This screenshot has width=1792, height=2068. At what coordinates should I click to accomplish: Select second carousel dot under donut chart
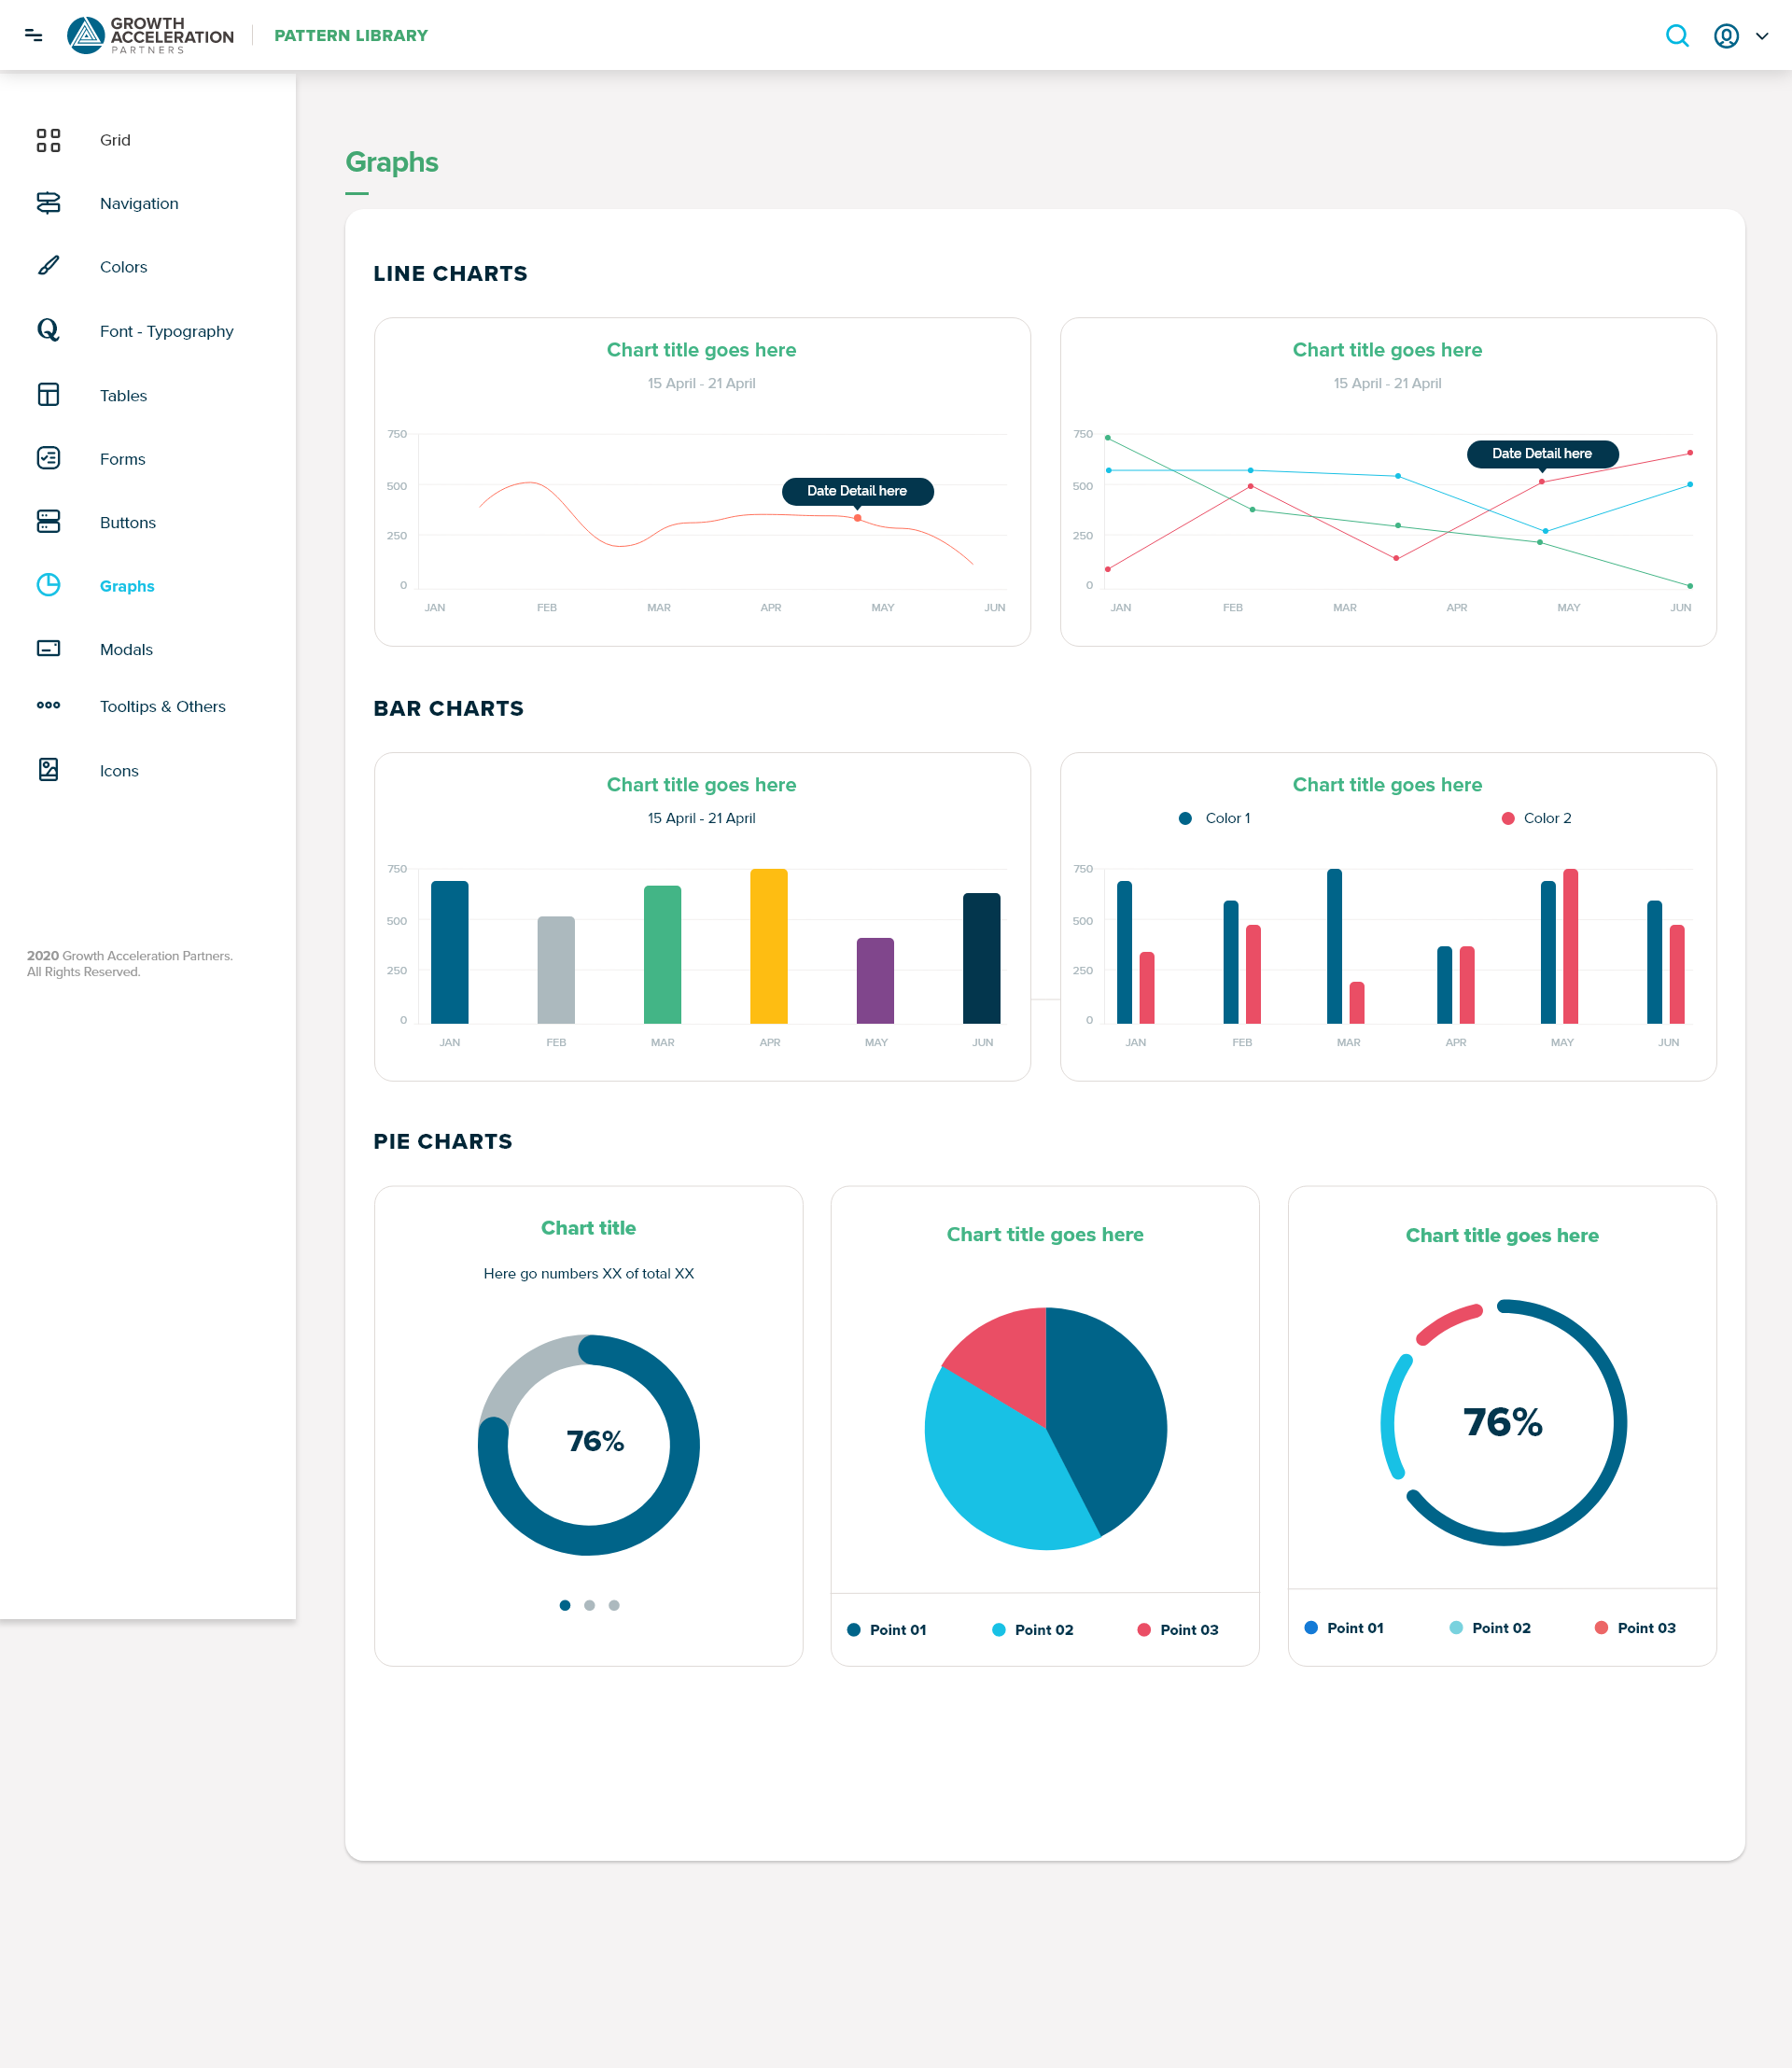(x=589, y=1605)
